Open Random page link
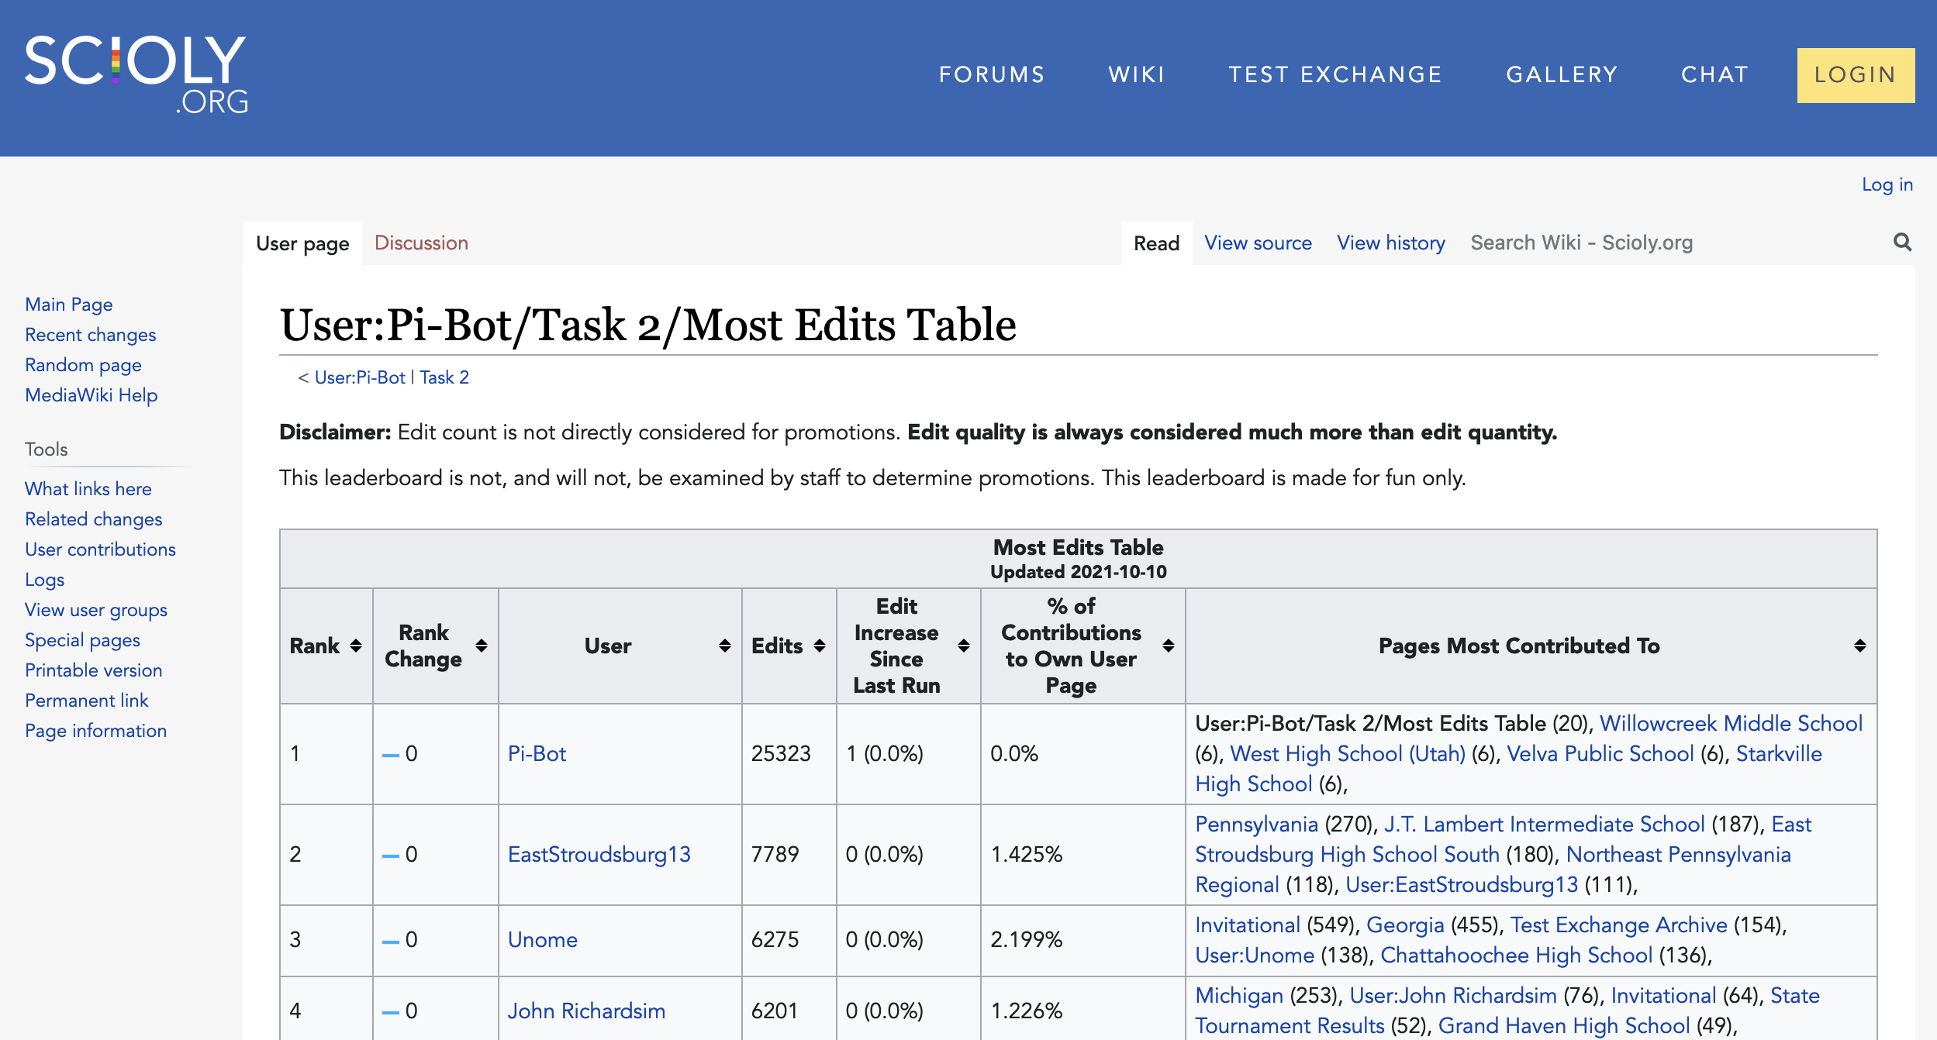The width and height of the screenshot is (1937, 1040). (83, 365)
